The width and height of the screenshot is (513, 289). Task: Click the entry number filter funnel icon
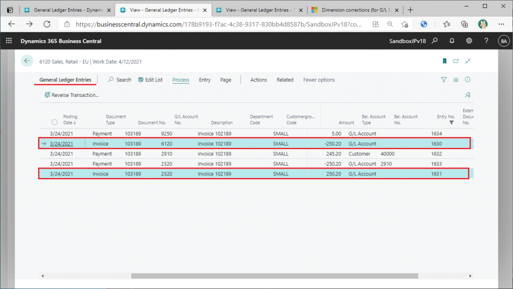point(451,122)
